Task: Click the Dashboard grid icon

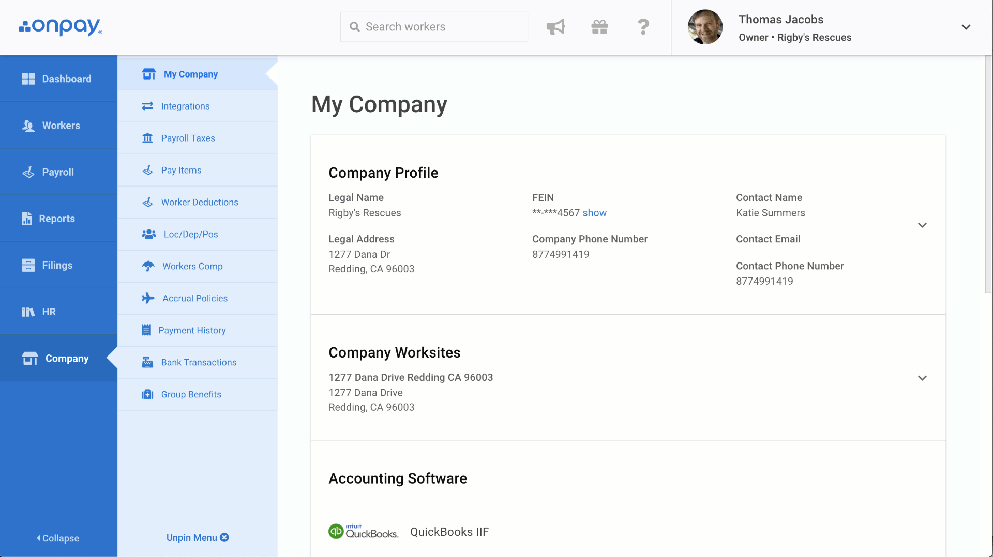Action: (x=28, y=79)
